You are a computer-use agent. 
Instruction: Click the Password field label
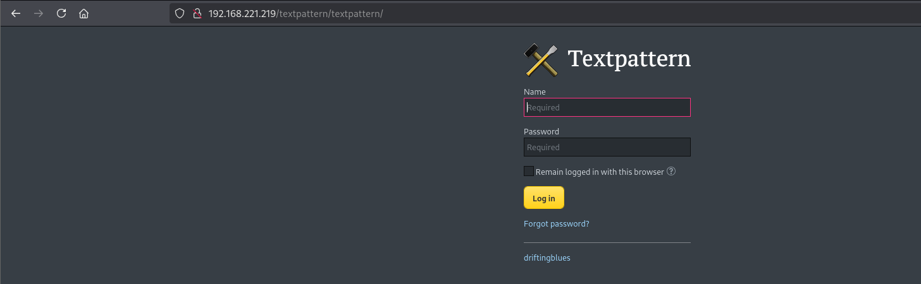point(541,131)
